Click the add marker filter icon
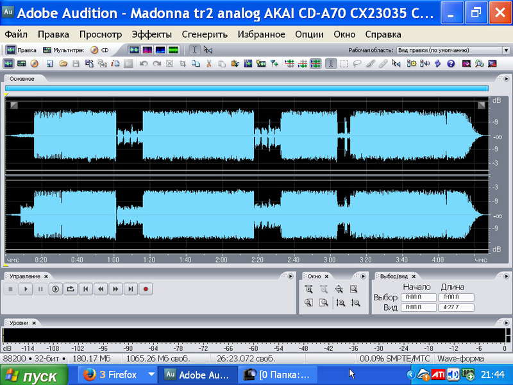 click(x=274, y=64)
